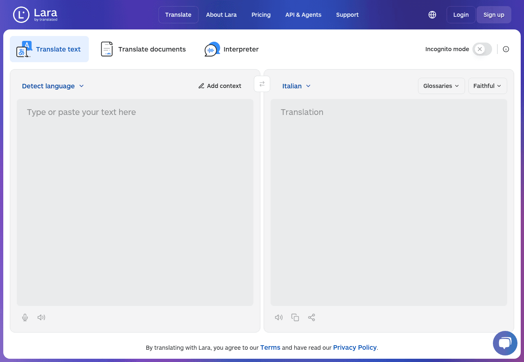This screenshot has height=362, width=524.
Task: Play source text audio with speaker icon
Action: click(41, 317)
